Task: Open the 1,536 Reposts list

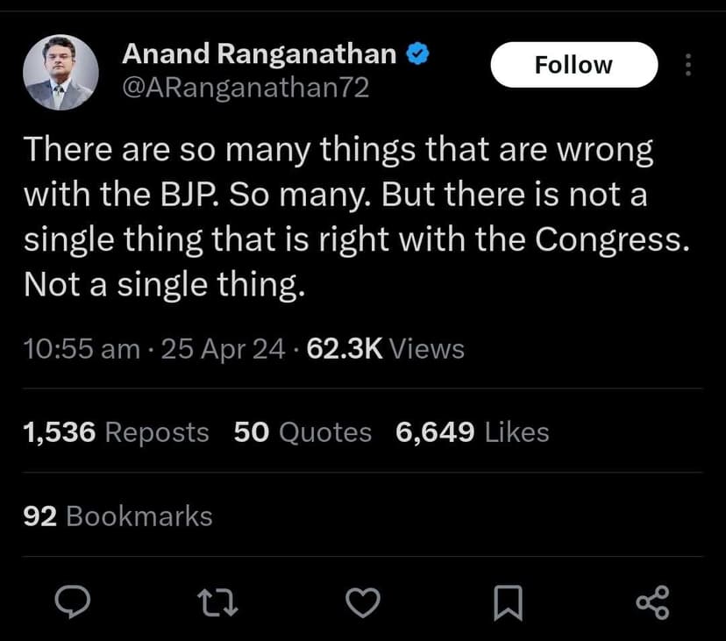Action: (x=115, y=431)
